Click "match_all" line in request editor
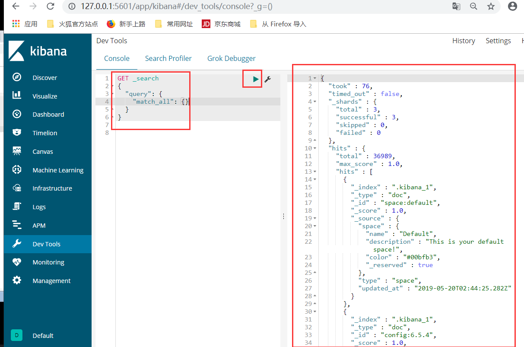 click(161, 102)
